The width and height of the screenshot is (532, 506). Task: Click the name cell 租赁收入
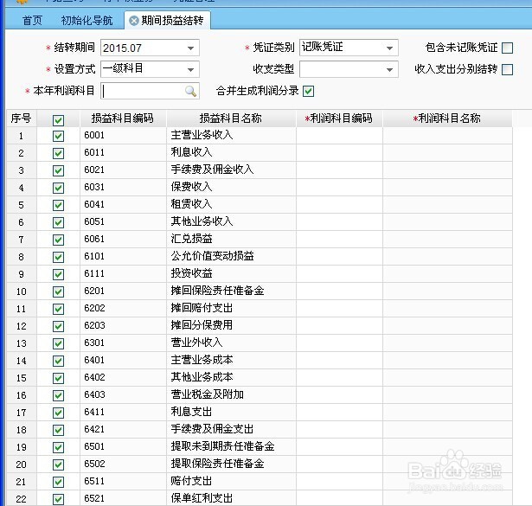click(231, 205)
